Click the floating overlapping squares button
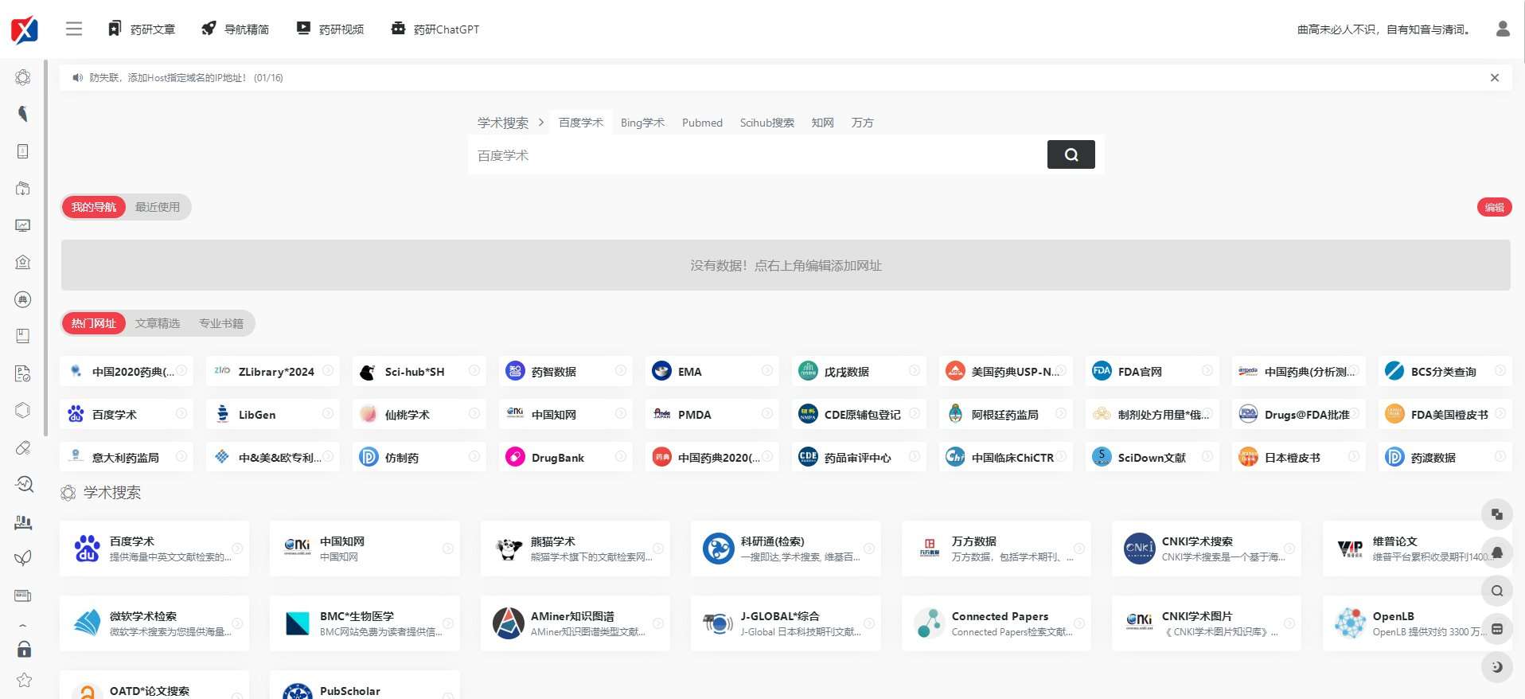Screen dimensions: 1525x699 coord(1496,514)
